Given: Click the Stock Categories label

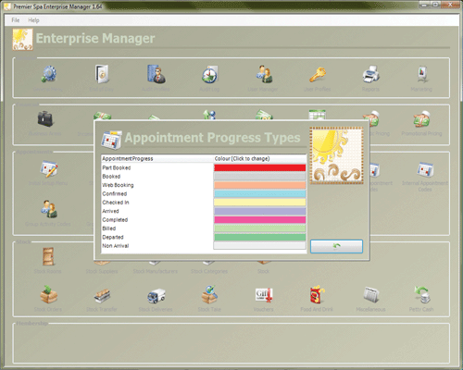Looking at the screenshot, I should tap(209, 271).
